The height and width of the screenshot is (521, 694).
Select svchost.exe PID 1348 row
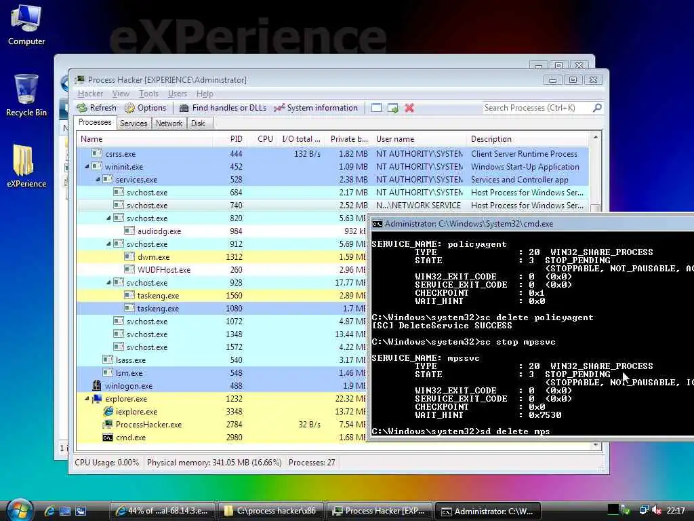click(x=221, y=334)
